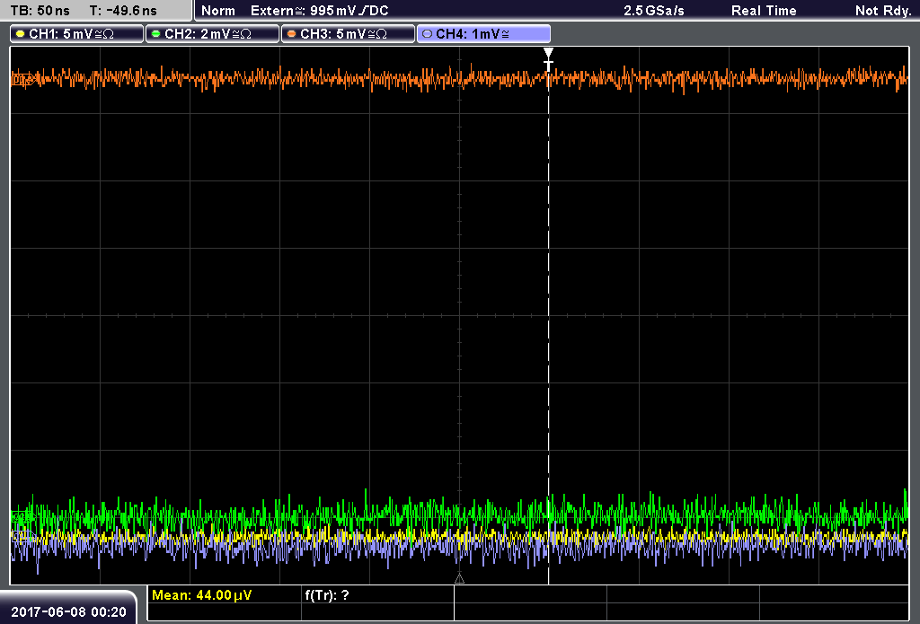
Task: Click the Not Rdy. status label
Action: 883,11
